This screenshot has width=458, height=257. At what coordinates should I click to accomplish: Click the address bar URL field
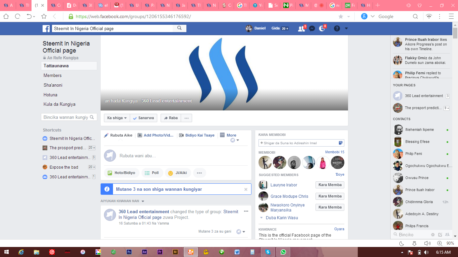(201, 16)
